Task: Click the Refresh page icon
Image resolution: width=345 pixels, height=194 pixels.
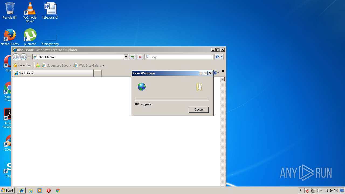Action: pos(133,57)
